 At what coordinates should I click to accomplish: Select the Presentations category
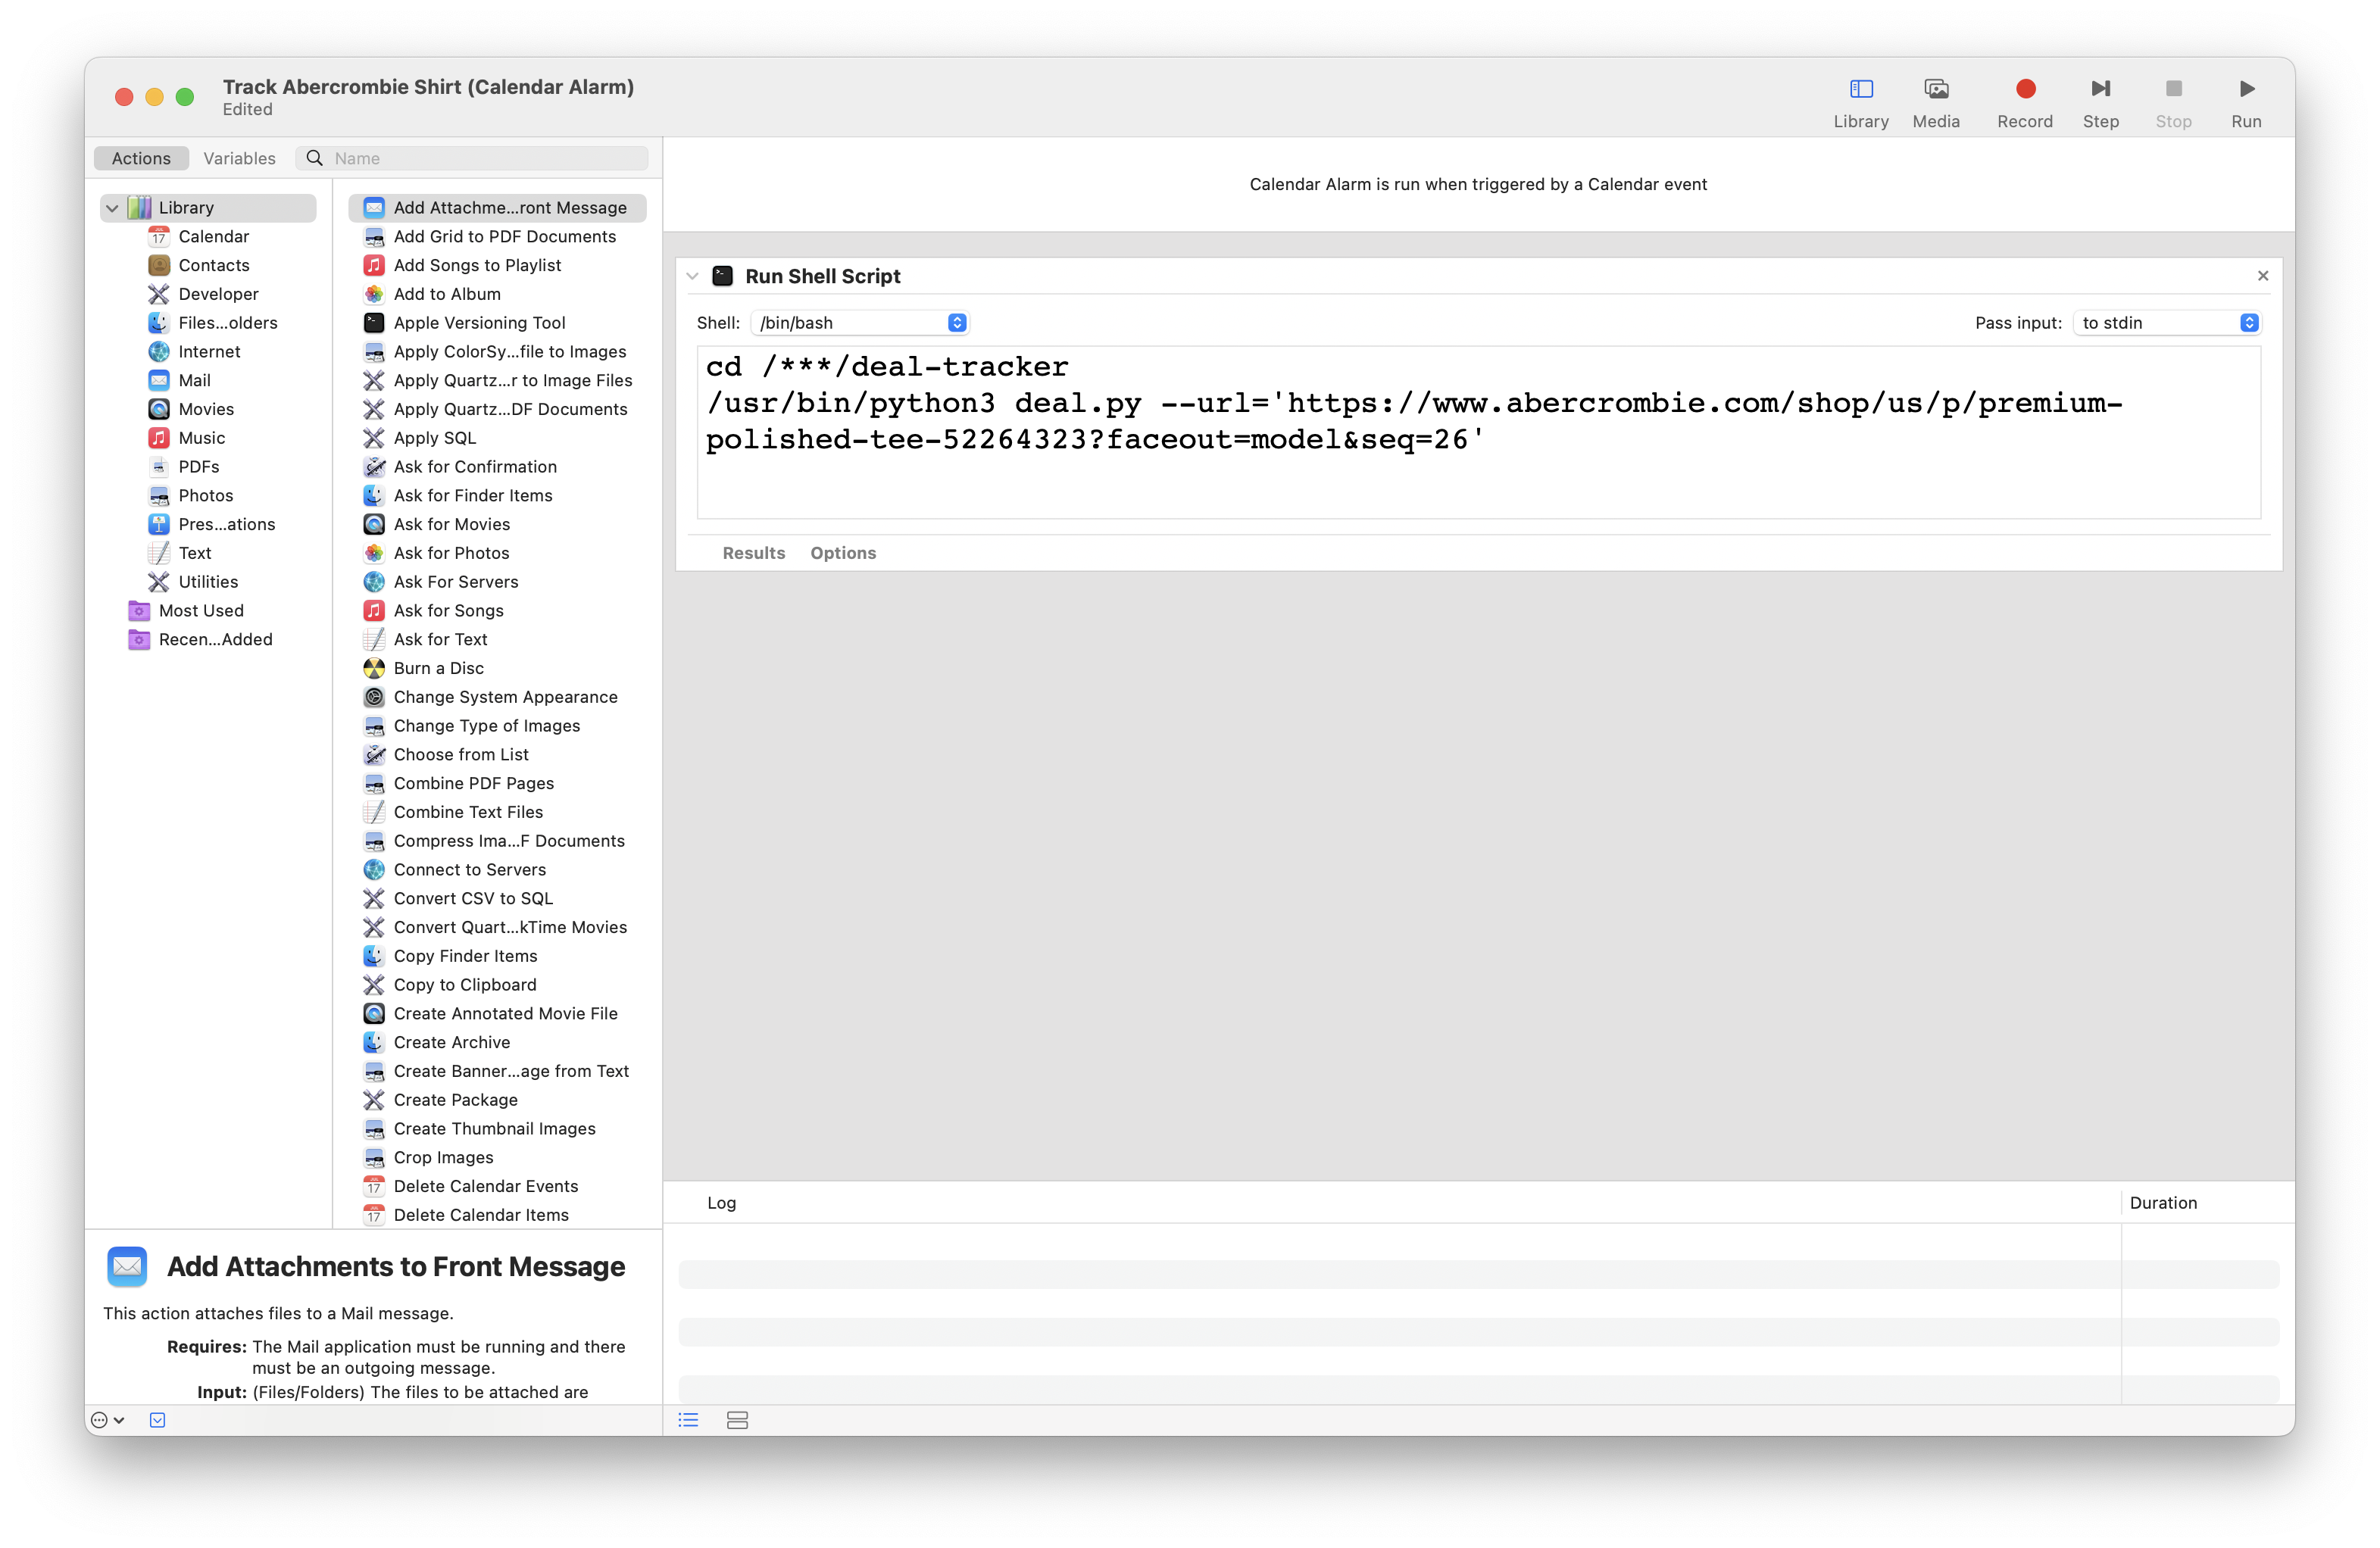coord(226,524)
